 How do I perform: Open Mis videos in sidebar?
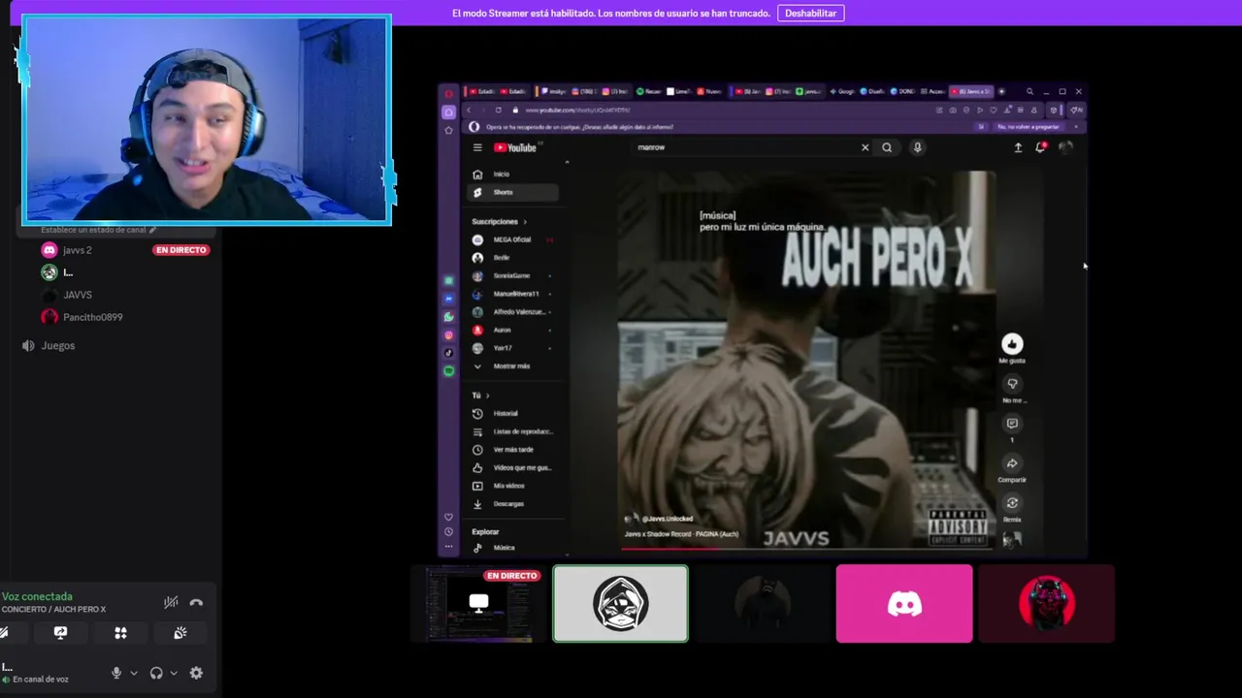[x=513, y=486]
